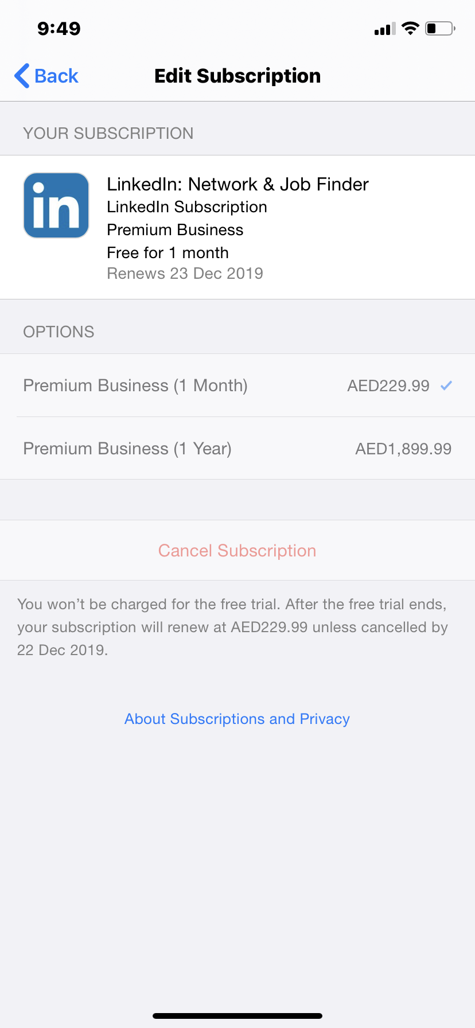Tap the cellular signal bars icon
The height and width of the screenshot is (1028, 475).
384,29
